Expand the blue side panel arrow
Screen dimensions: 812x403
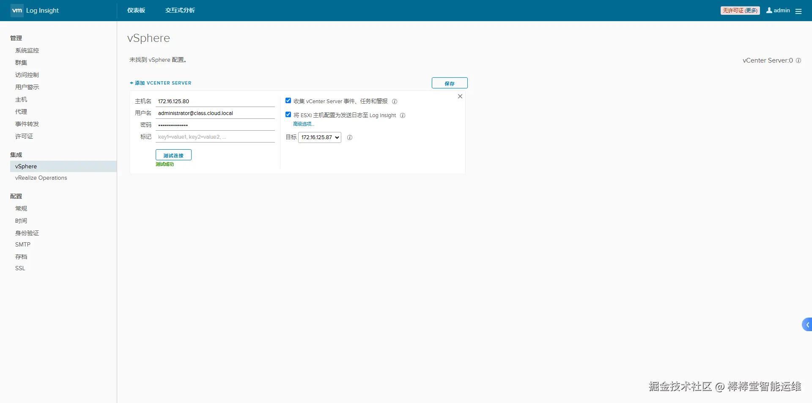(x=807, y=325)
